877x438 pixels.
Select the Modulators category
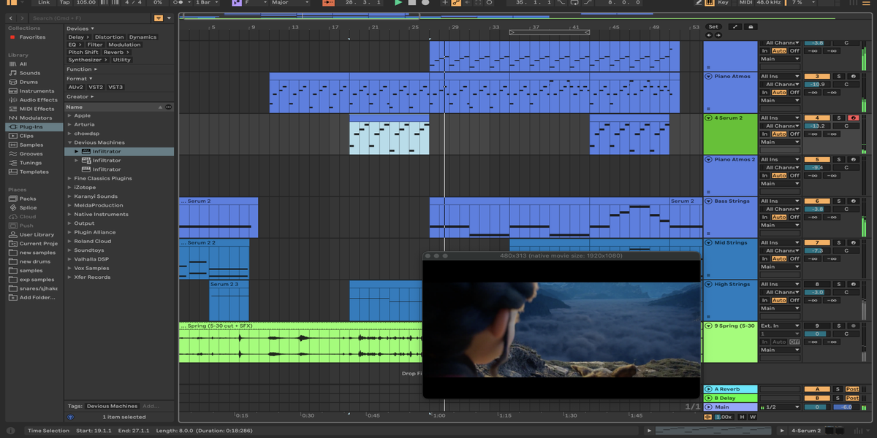coord(35,118)
